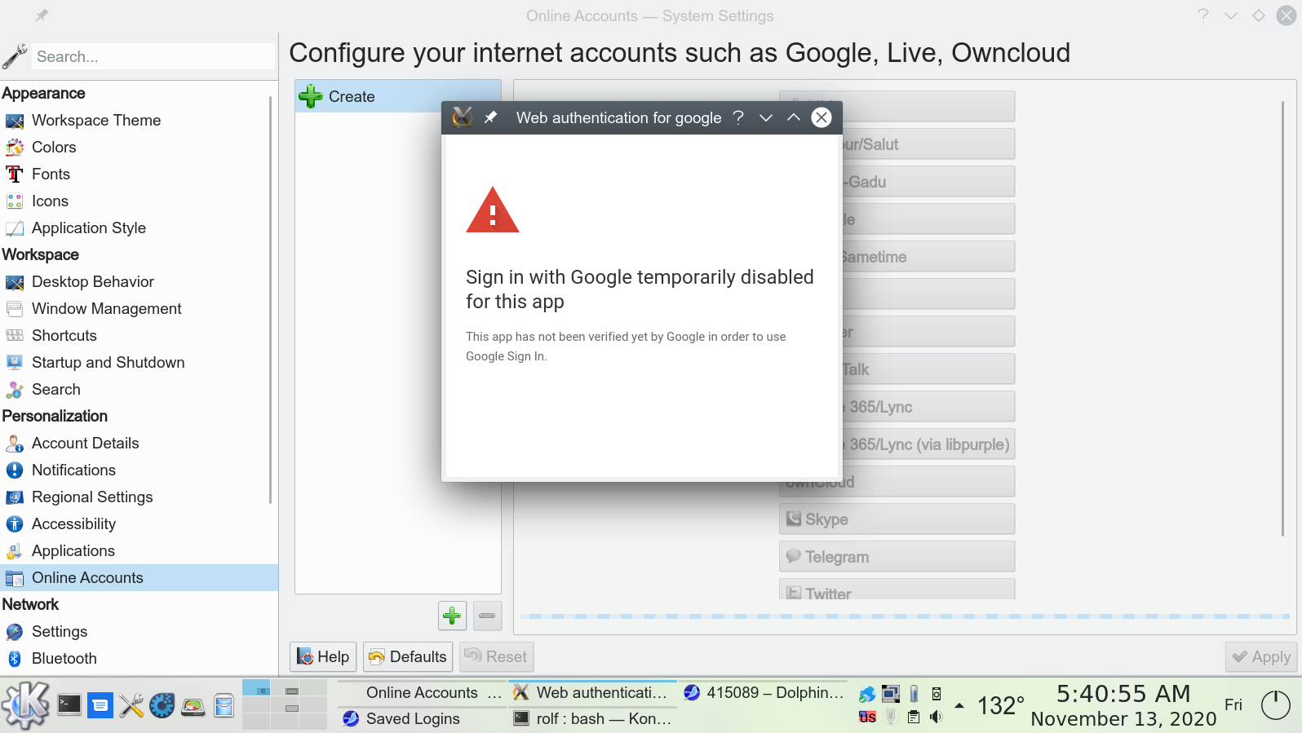Open the clipboard tray icon

(x=914, y=717)
